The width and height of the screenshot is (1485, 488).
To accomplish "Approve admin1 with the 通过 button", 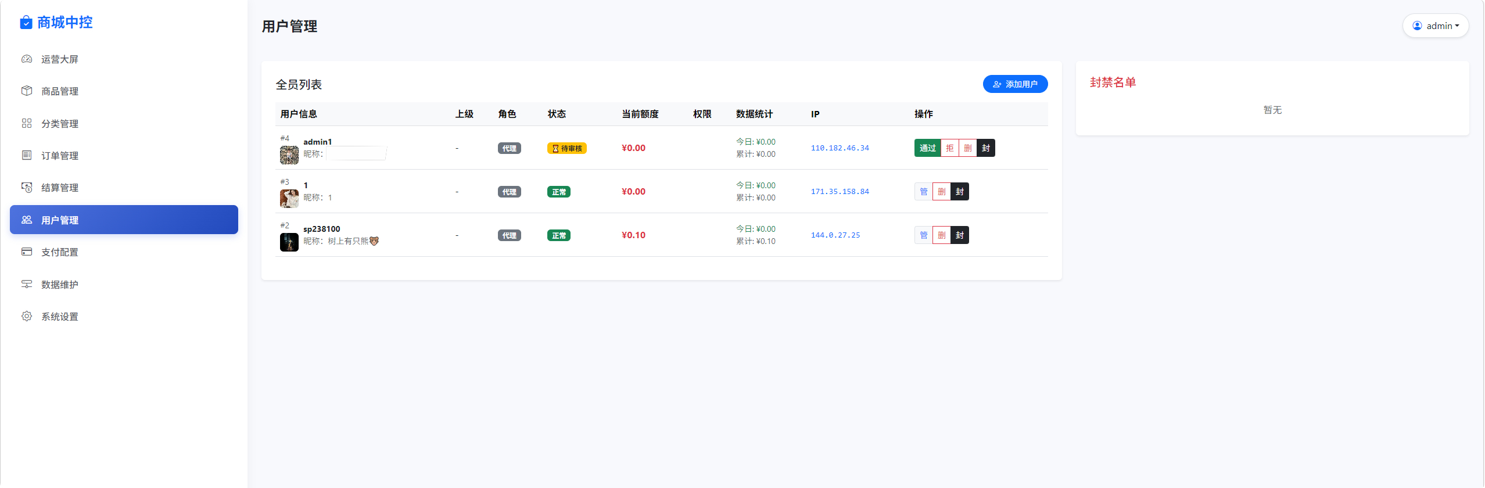I will pyautogui.click(x=927, y=148).
